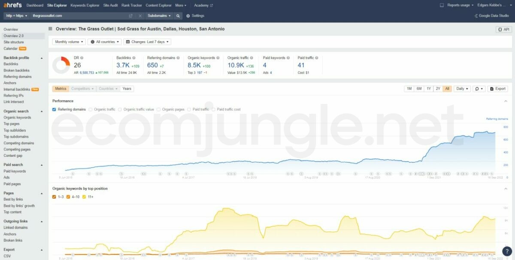Image resolution: width=515 pixels, height=260 pixels.
Task: Open Keywords Explorer in top menu
Action: (84, 6)
